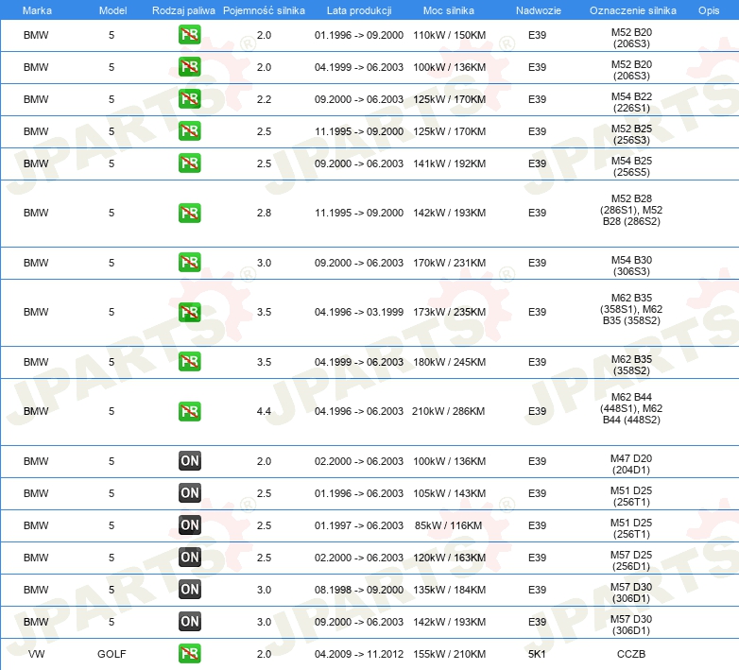Click the petrol icon in the 2.2 engine row
Viewport: 739px width, 670px height.
click(x=190, y=99)
